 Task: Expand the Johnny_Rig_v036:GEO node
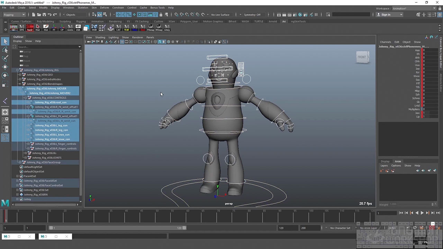point(20,75)
